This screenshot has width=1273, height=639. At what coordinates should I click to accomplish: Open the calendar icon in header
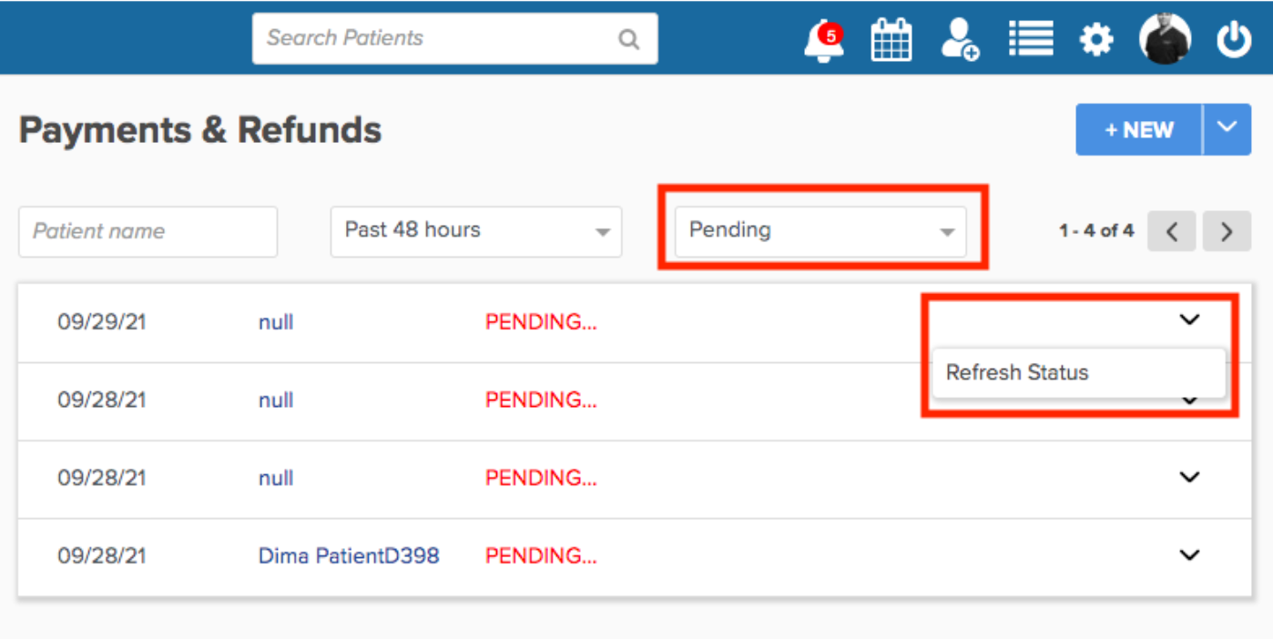pyautogui.click(x=891, y=40)
